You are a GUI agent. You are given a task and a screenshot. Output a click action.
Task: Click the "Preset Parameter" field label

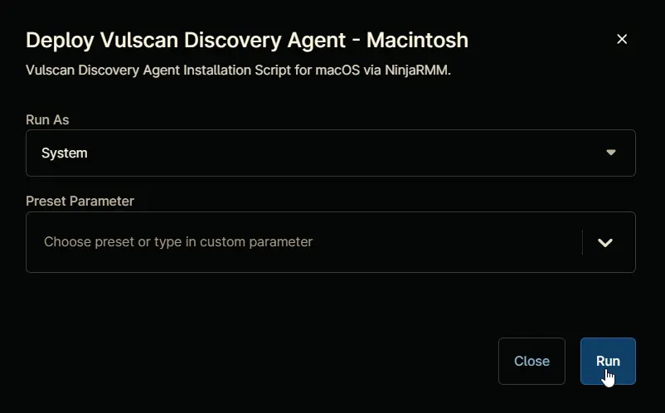(x=80, y=201)
